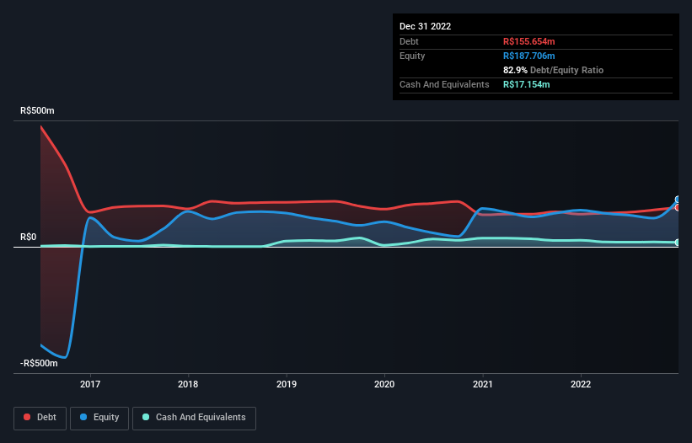Click the red Debt end-point marker
692x443 pixels.
678,208
